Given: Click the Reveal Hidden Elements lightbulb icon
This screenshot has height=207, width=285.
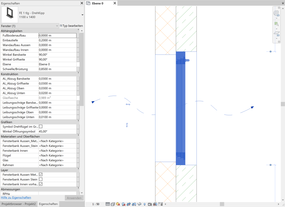Looking at the screenshot, I should pyautogui.click(x=144, y=204).
